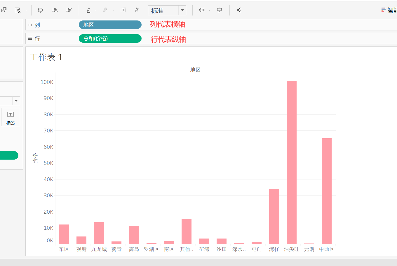397x266 pixels.
Task: Click the show/hide cards icon
Action: point(202,10)
